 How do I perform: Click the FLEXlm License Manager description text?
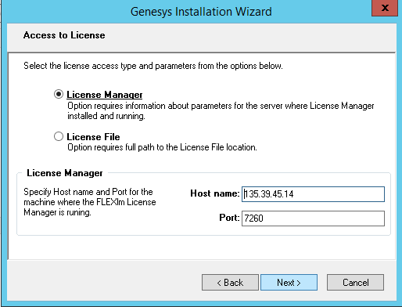90,202
